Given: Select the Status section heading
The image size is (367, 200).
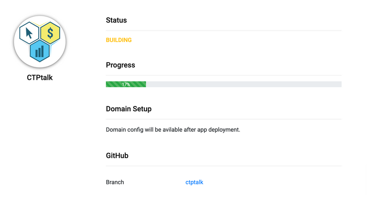Looking at the screenshot, I should tap(116, 20).
